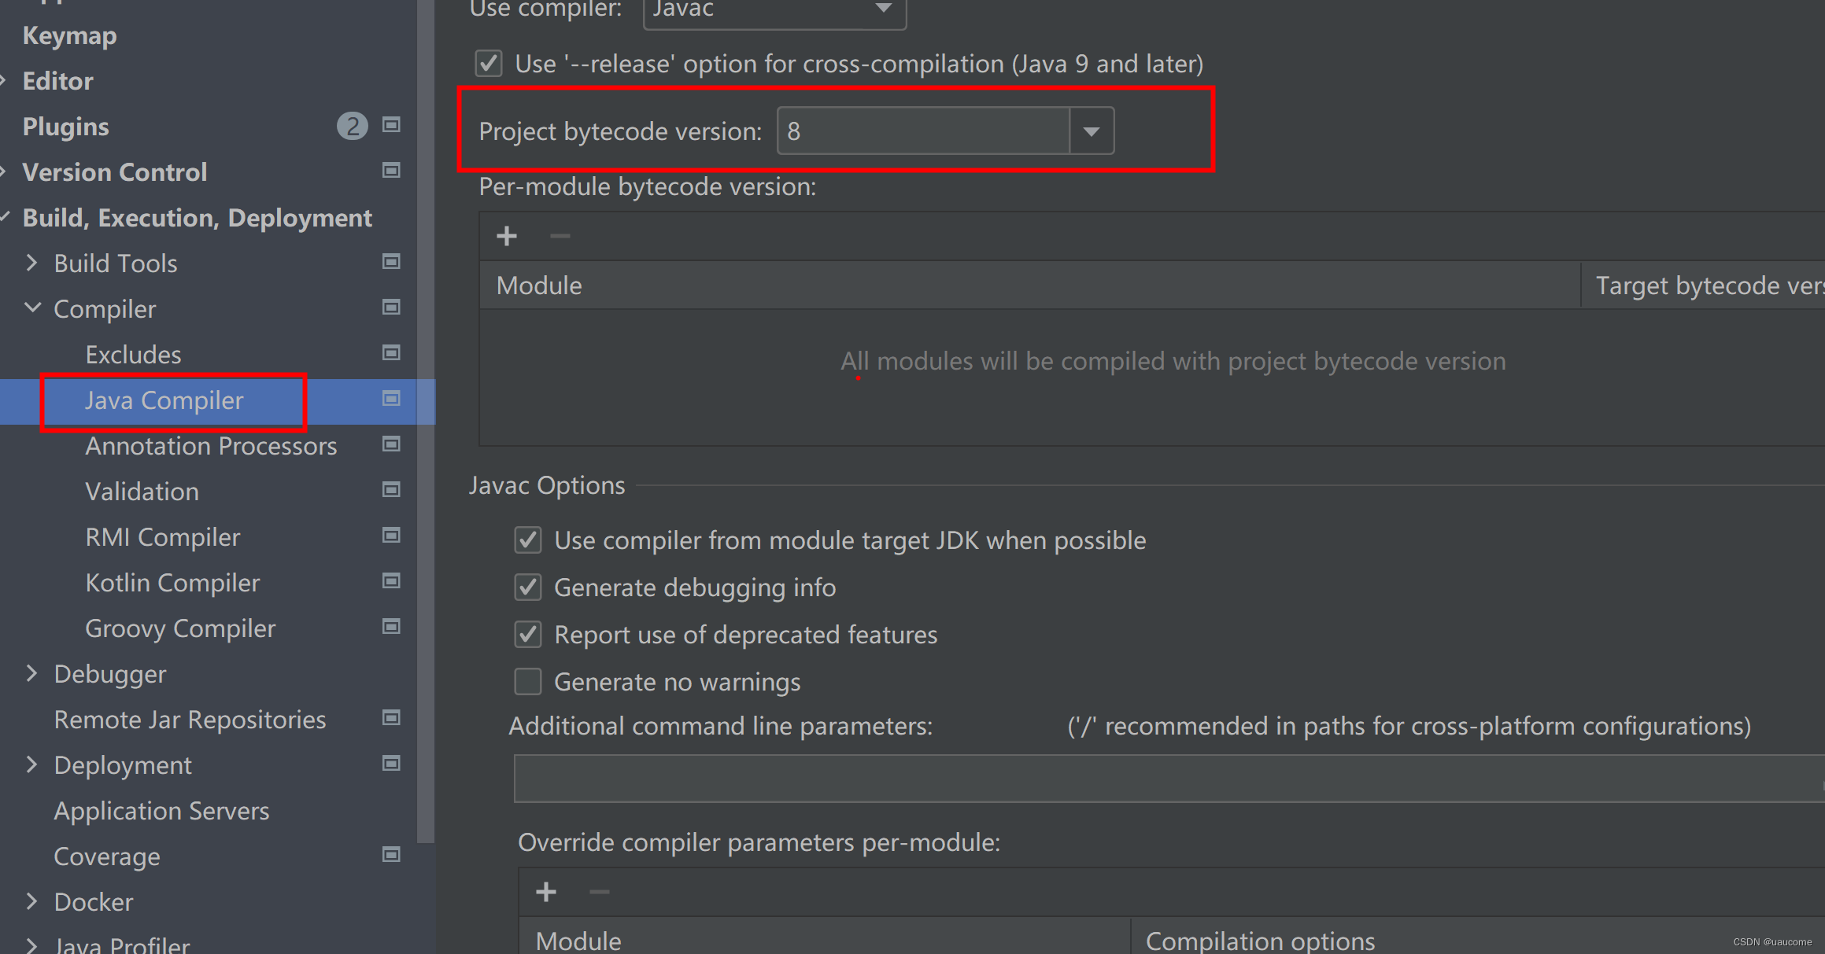This screenshot has height=954, width=1825.
Task: Click the Plugins update count badge
Action: pyautogui.click(x=353, y=126)
